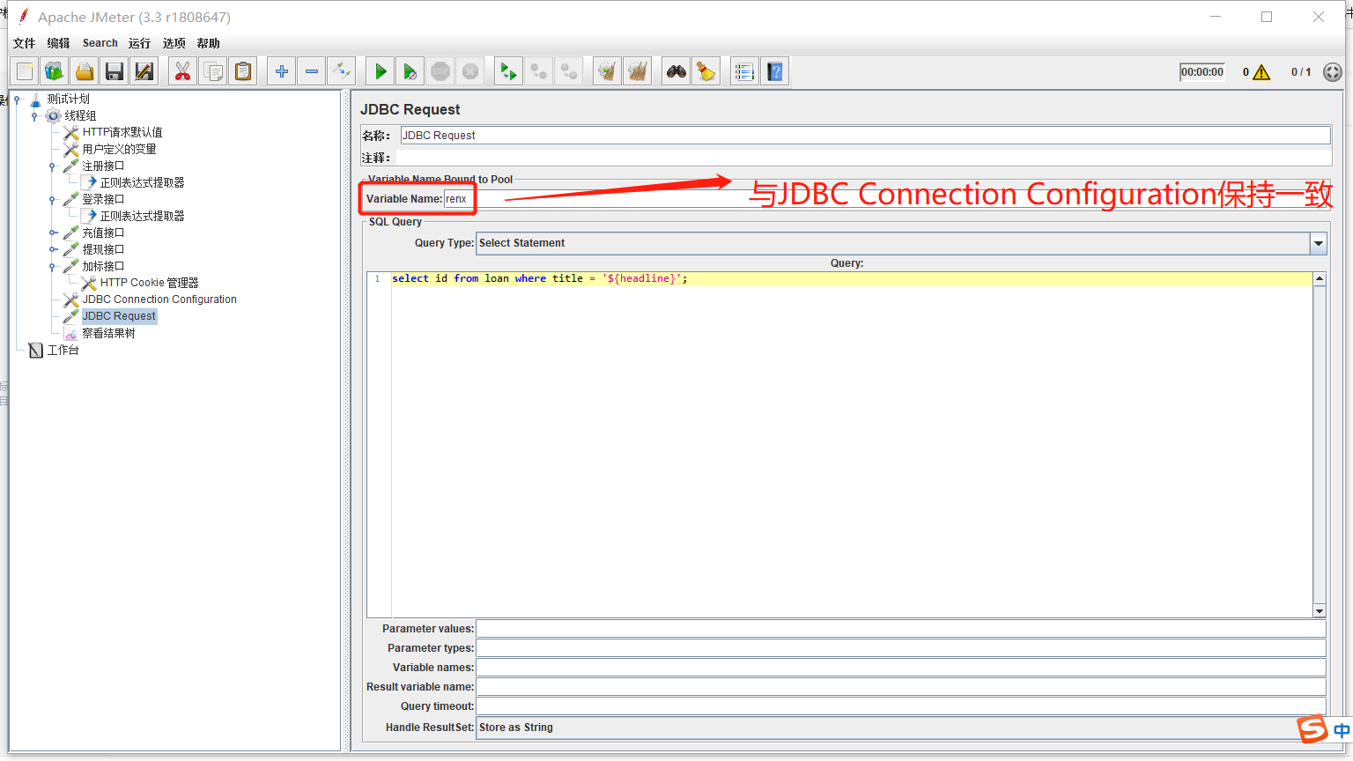Open the Templates toolbar icon
This screenshot has height=761, width=1353.
pyautogui.click(x=55, y=71)
